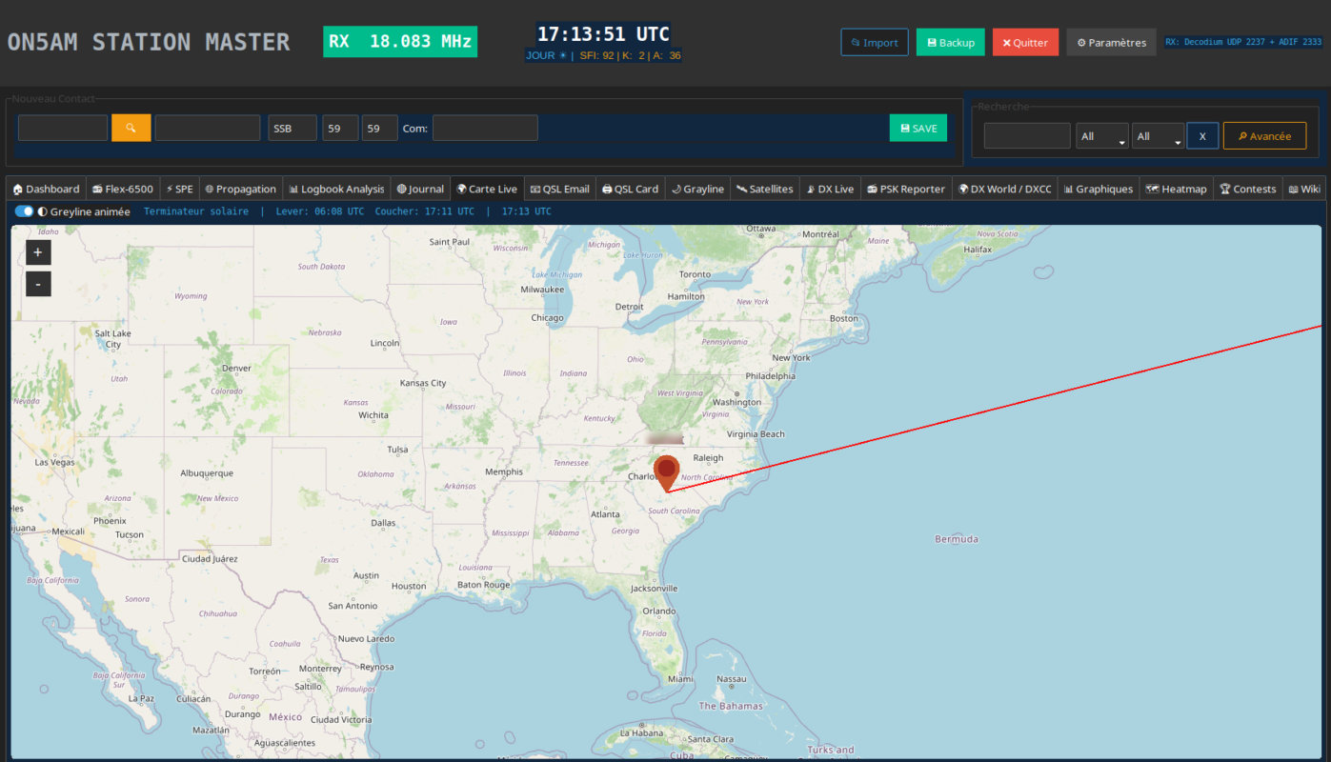Click the green Backup button
Image resolution: width=1331 pixels, height=762 pixels.
tap(951, 42)
